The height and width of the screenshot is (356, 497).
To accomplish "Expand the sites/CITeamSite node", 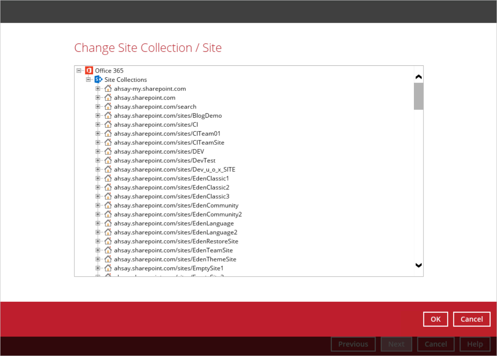I will 98,142.
